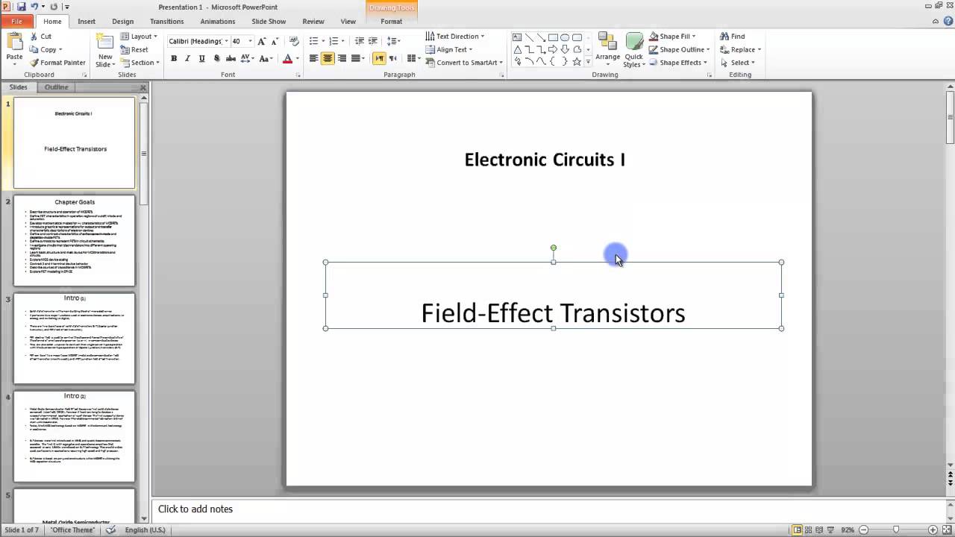Toggle Strikethrough formatting

[231, 59]
